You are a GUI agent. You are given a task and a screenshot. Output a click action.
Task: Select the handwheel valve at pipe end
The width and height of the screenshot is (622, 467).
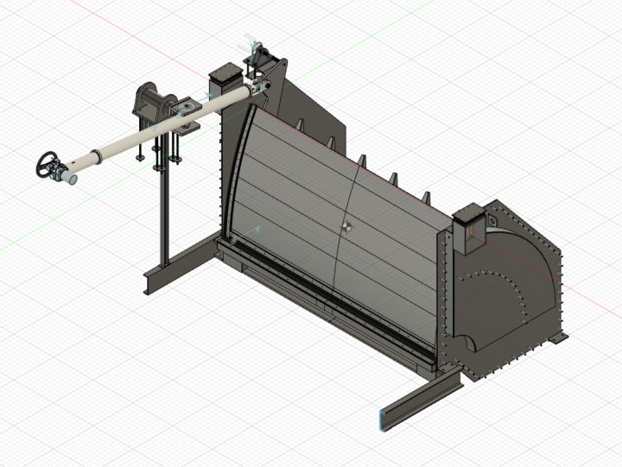[x=49, y=166]
